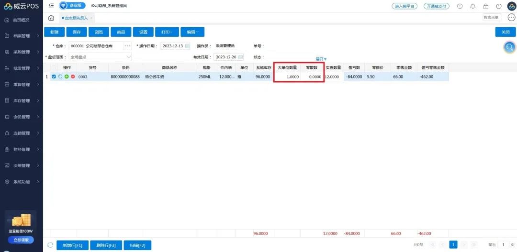The image size is (517, 252).
Task: Click the lock screen icon
Action: (x=486, y=6)
